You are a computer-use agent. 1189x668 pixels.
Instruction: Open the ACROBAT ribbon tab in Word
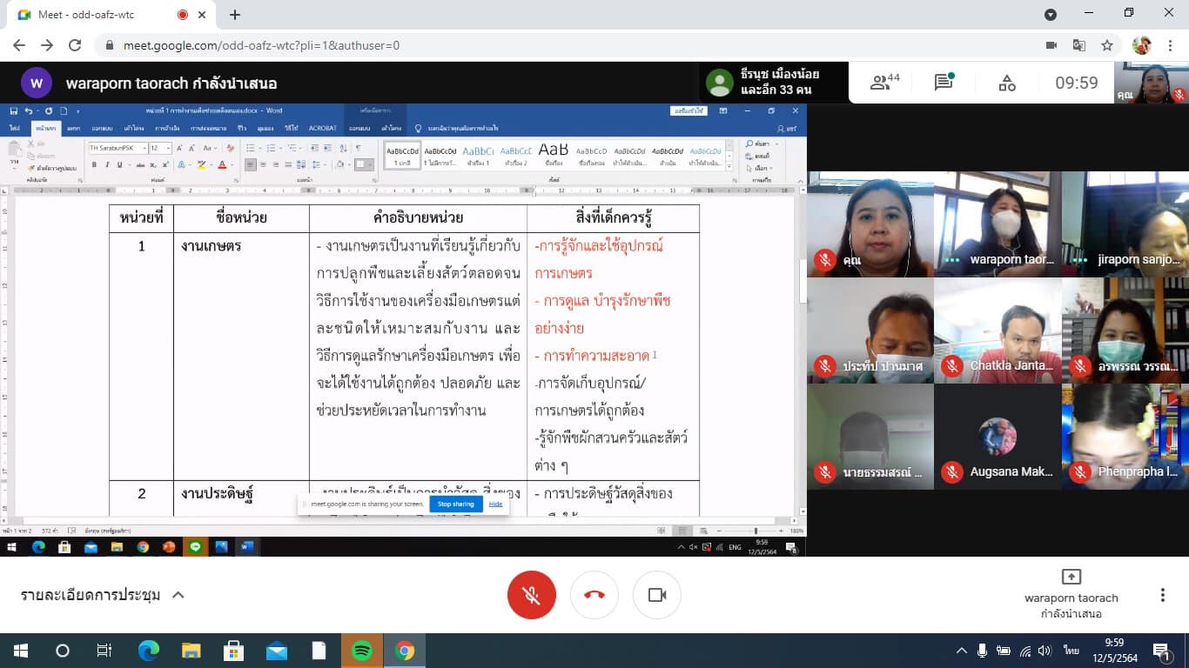[322, 128]
